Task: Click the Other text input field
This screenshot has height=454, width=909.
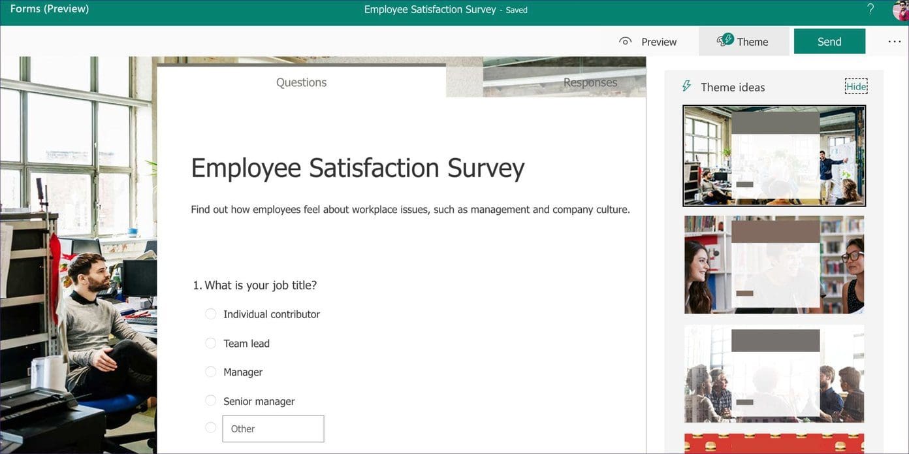Action: pyautogui.click(x=273, y=429)
